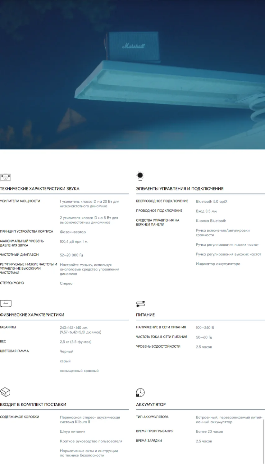This screenshot has height=467, width=265.
Task: Click label УРОВЕНЬ ВОДОСТОЙКОСТИ
Action: click(158, 347)
